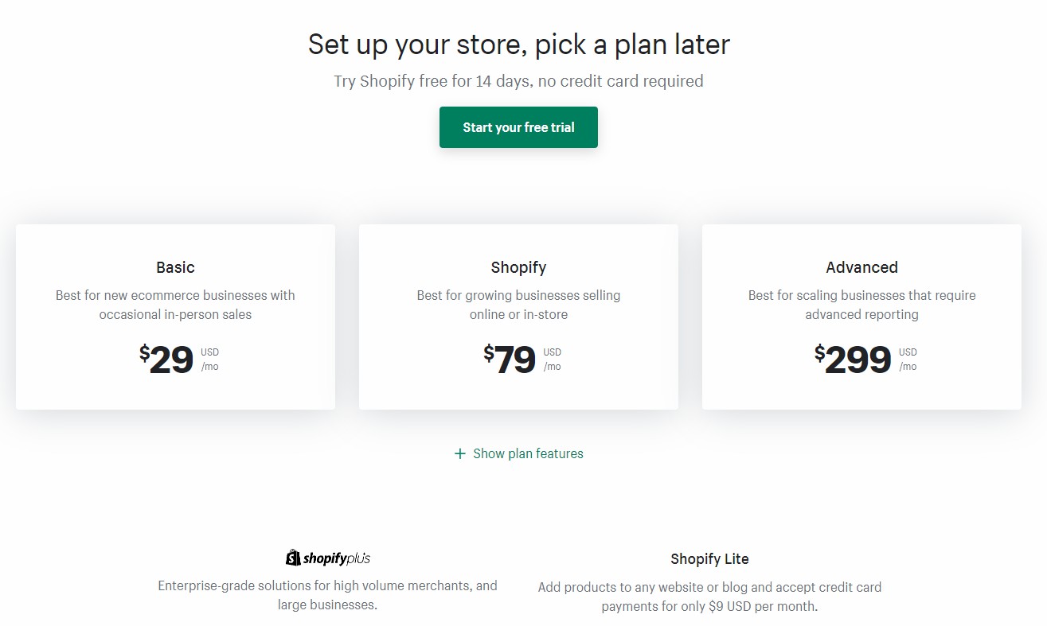1047x626 pixels.
Task: Select the Advanced plan card
Action: pyautogui.click(x=861, y=317)
